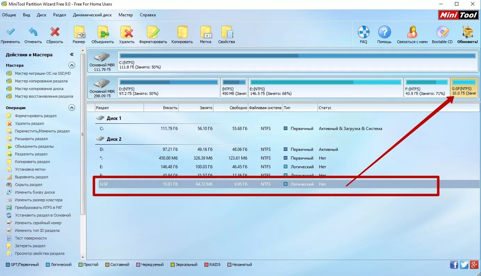Open the Google Plus icon

pyautogui.click(x=474, y=265)
